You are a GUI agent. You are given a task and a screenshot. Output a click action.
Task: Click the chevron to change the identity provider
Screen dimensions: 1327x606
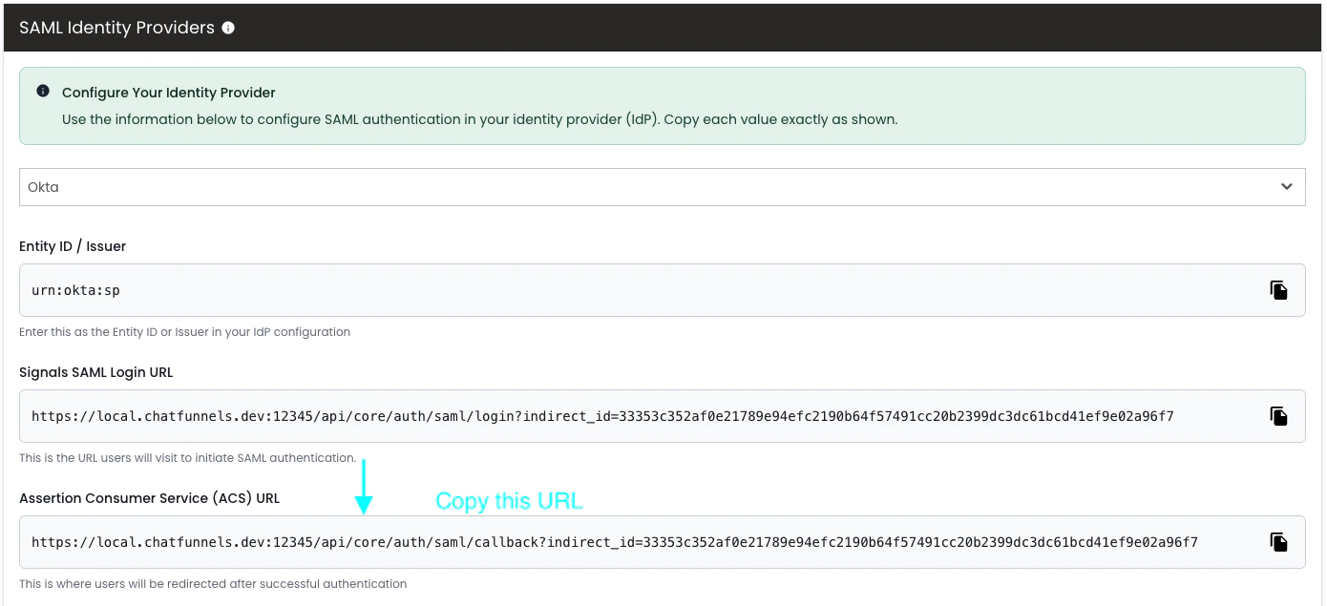pyautogui.click(x=1288, y=186)
